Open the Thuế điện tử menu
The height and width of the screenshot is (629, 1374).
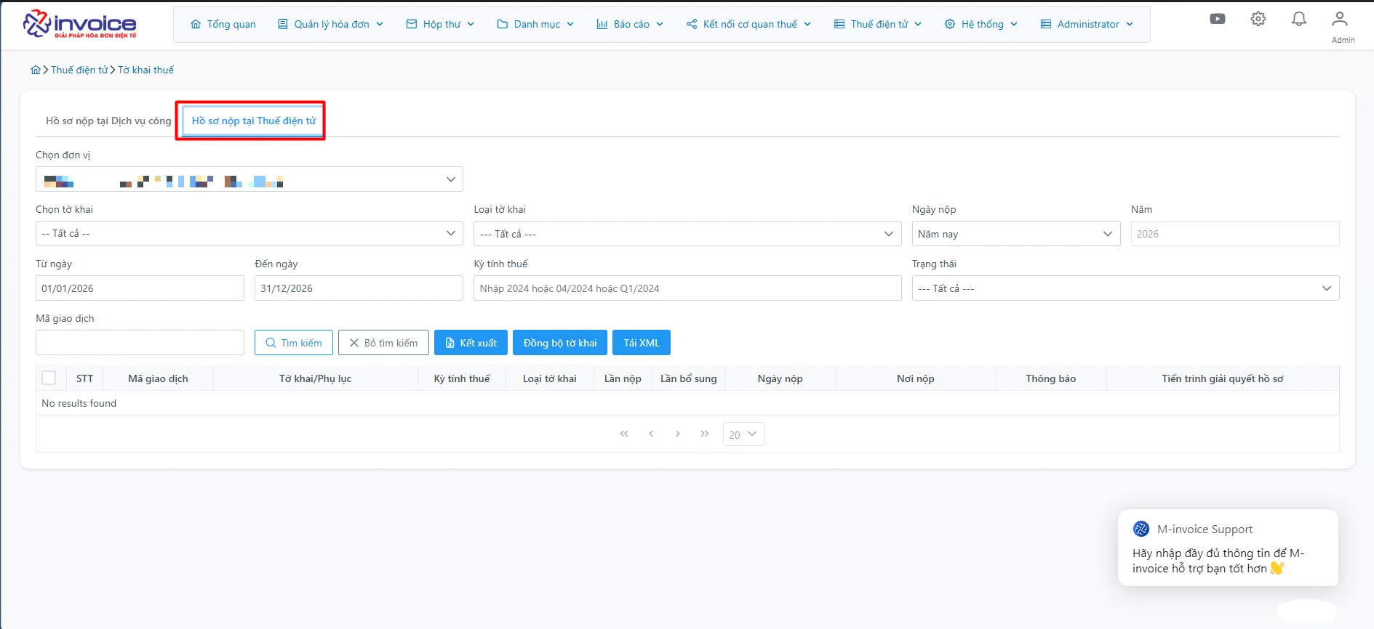click(x=878, y=24)
